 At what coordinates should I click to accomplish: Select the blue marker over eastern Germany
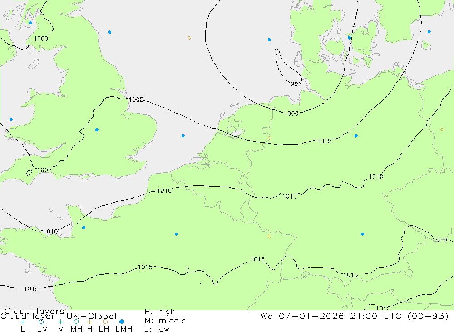(x=356, y=136)
